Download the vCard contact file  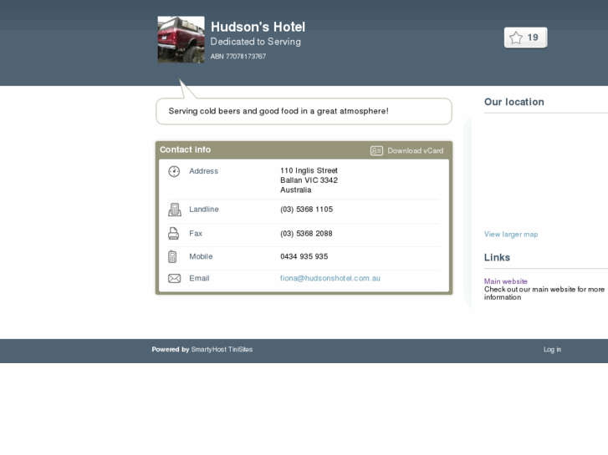[415, 150]
